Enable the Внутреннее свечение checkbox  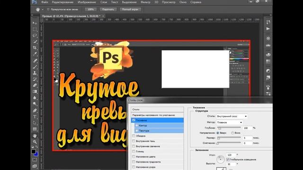(x=134, y=146)
